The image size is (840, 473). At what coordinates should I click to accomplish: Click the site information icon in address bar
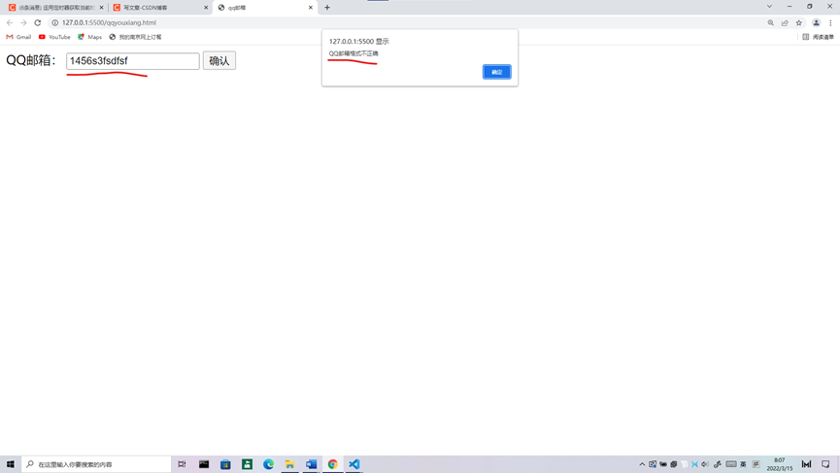(x=54, y=22)
